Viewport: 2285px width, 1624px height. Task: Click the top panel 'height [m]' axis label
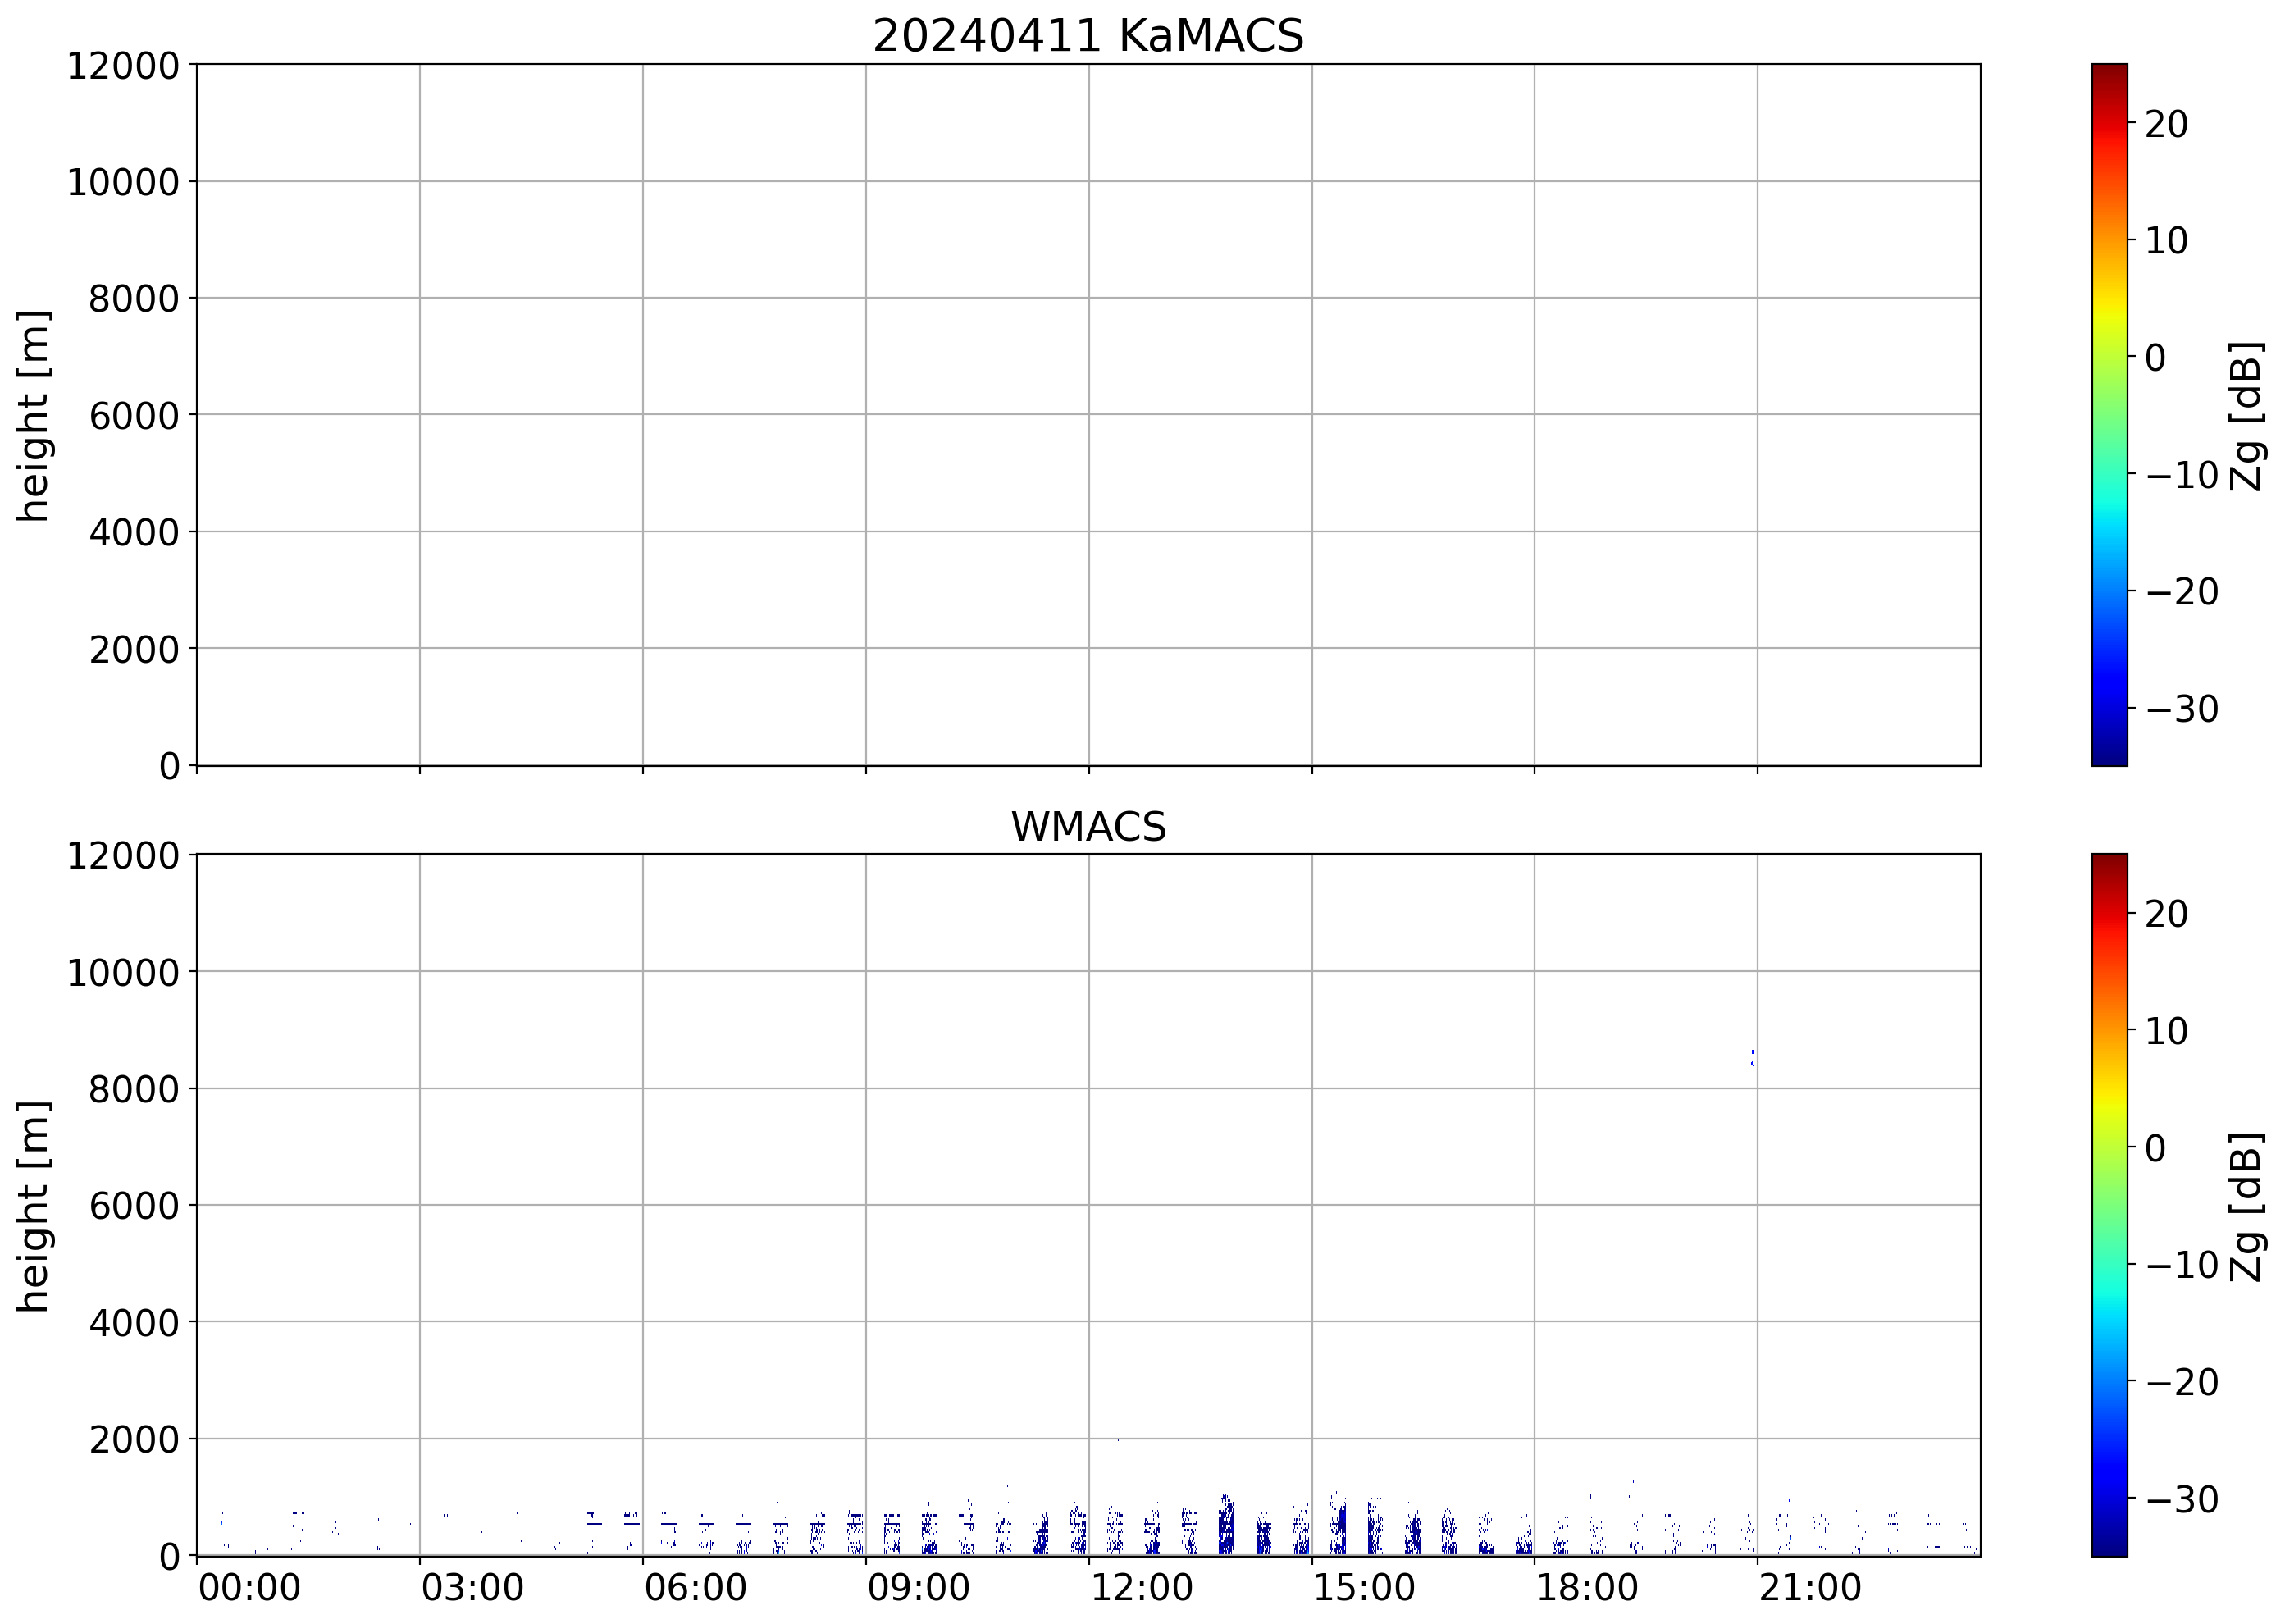point(33,415)
